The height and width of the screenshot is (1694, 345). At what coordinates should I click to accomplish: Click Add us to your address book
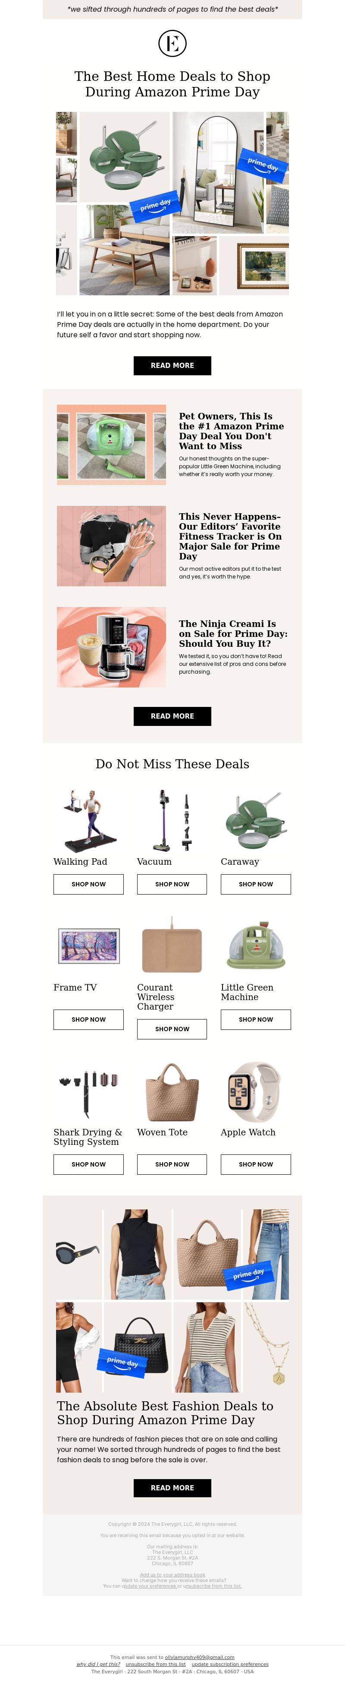(172, 1574)
